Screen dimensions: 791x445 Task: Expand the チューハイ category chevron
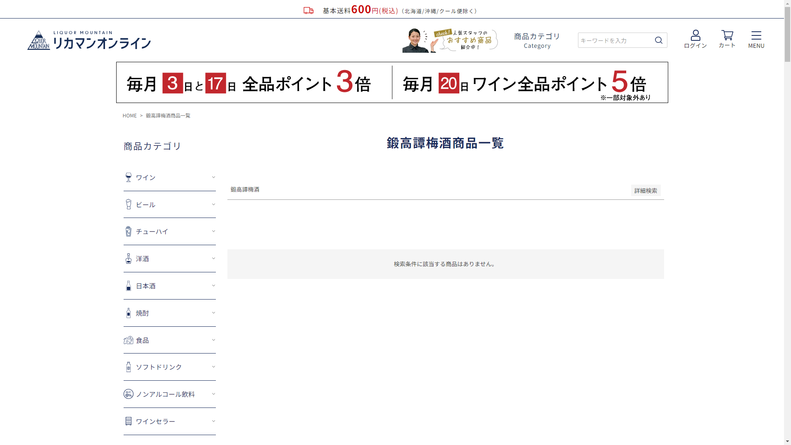213,231
